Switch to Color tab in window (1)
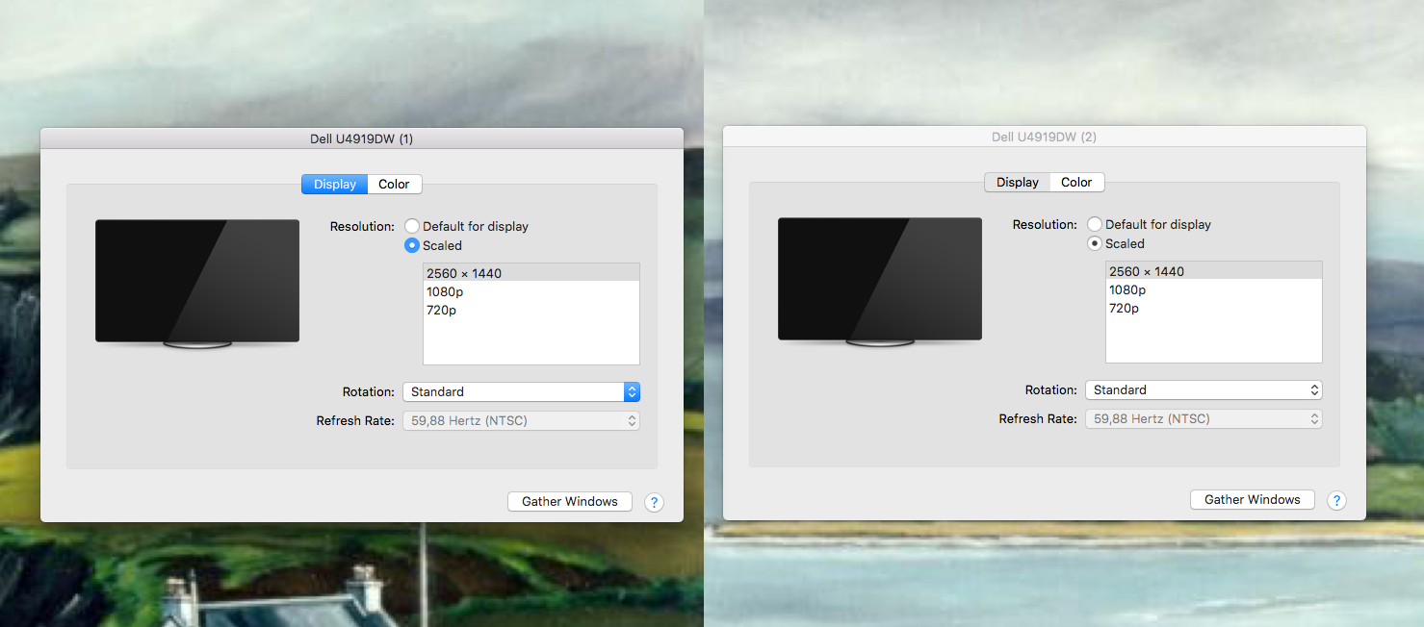Viewport: 1424px width, 627px height. [x=394, y=184]
